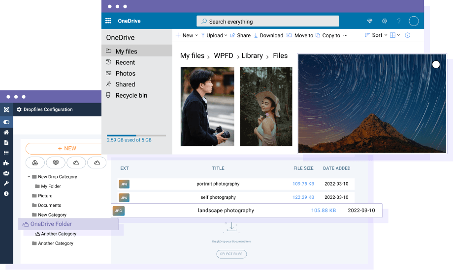
Task: Open the details info pane icon
Action: [x=407, y=35]
